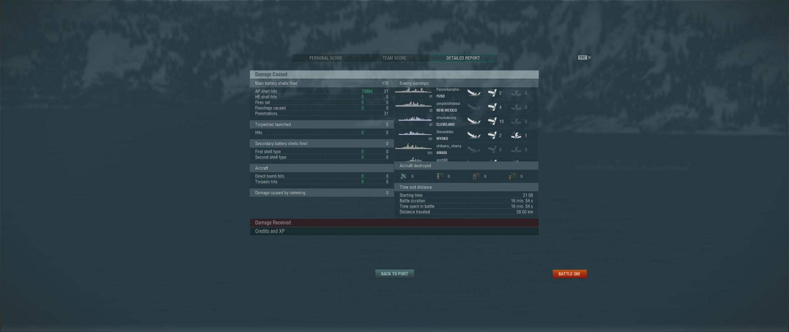
Task: Click the Myoko ship silhouette icon
Action: [415, 133]
